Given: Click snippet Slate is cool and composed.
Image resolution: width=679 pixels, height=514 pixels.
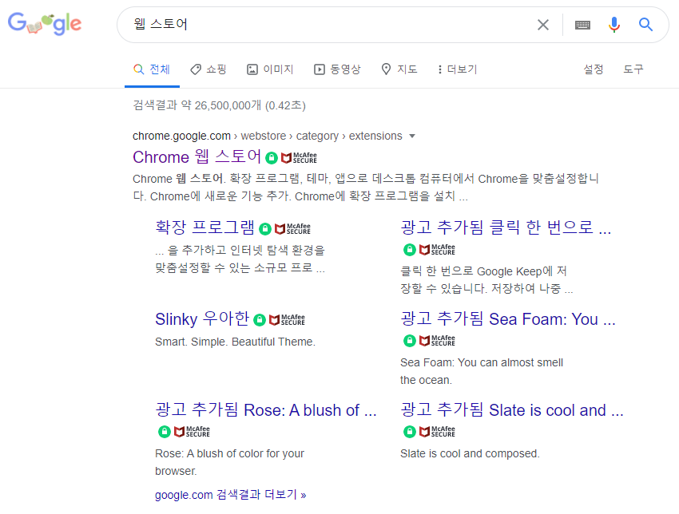Looking at the screenshot, I should (x=470, y=453).
